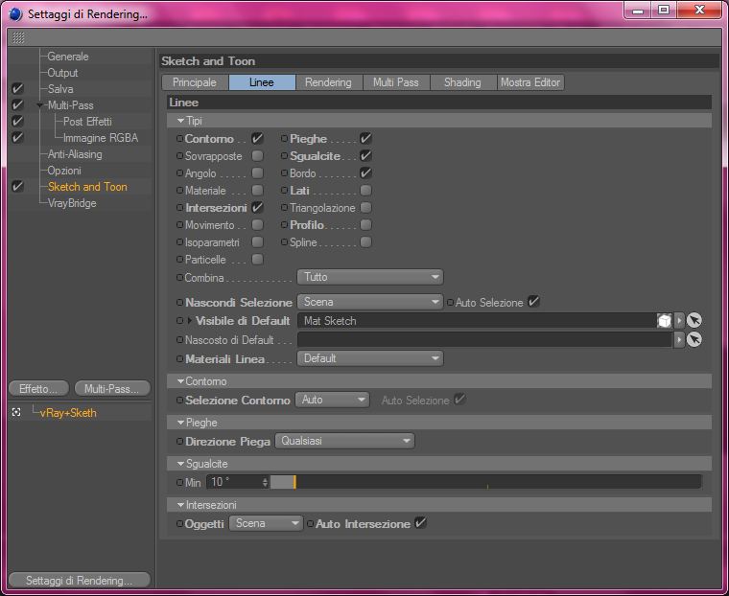Click the Cinema 4D title bar icon
The height and width of the screenshot is (596, 729).
[x=15, y=14]
